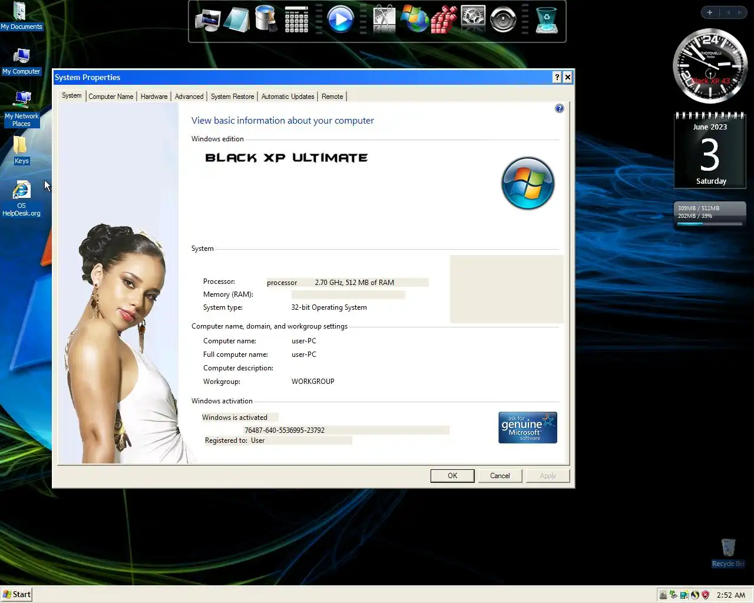Screen dimensions: 754x603
Task: Open the Hardware tab
Action: 154,97
